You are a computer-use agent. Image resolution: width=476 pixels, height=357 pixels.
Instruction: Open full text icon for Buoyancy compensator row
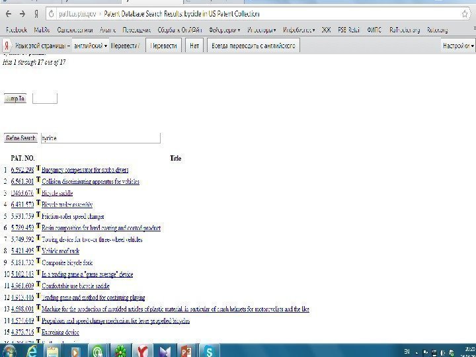pyautogui.click(x=38, y=168)
